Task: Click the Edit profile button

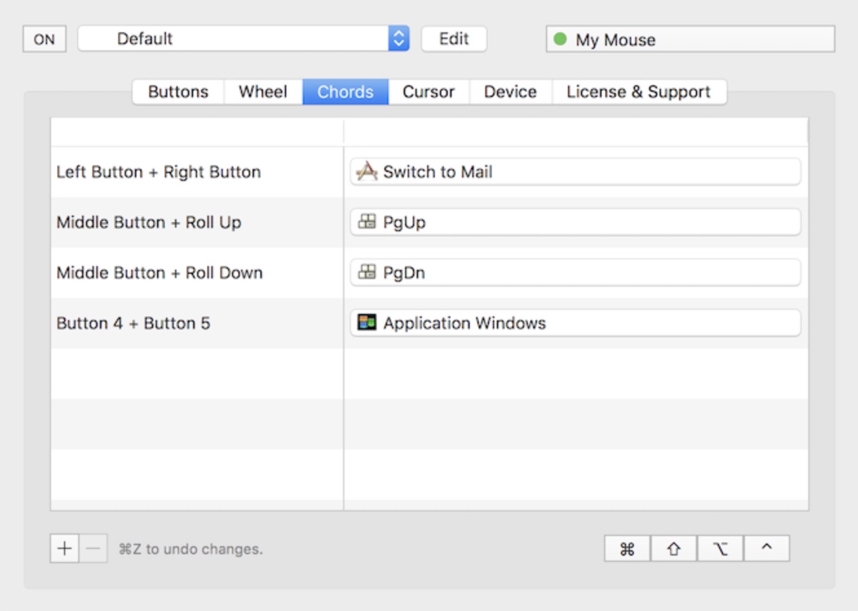Action: 454,39
